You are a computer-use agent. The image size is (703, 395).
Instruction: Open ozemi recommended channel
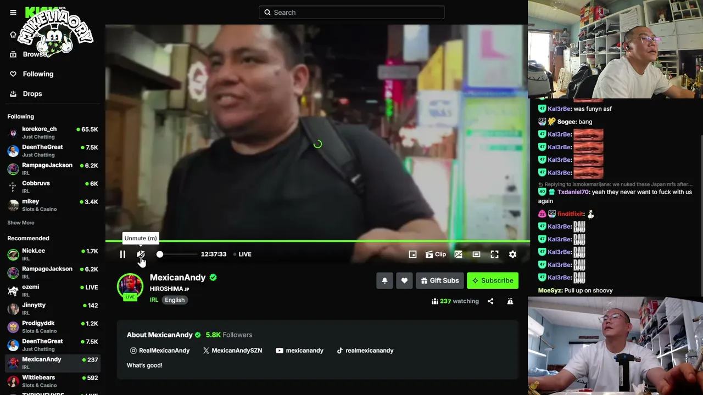pos(53,290)
